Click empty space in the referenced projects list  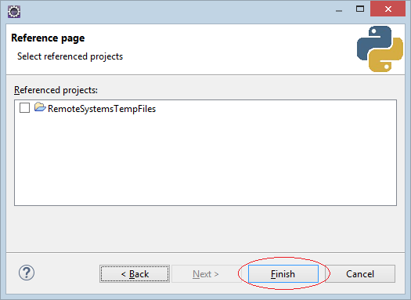point(205,163)
